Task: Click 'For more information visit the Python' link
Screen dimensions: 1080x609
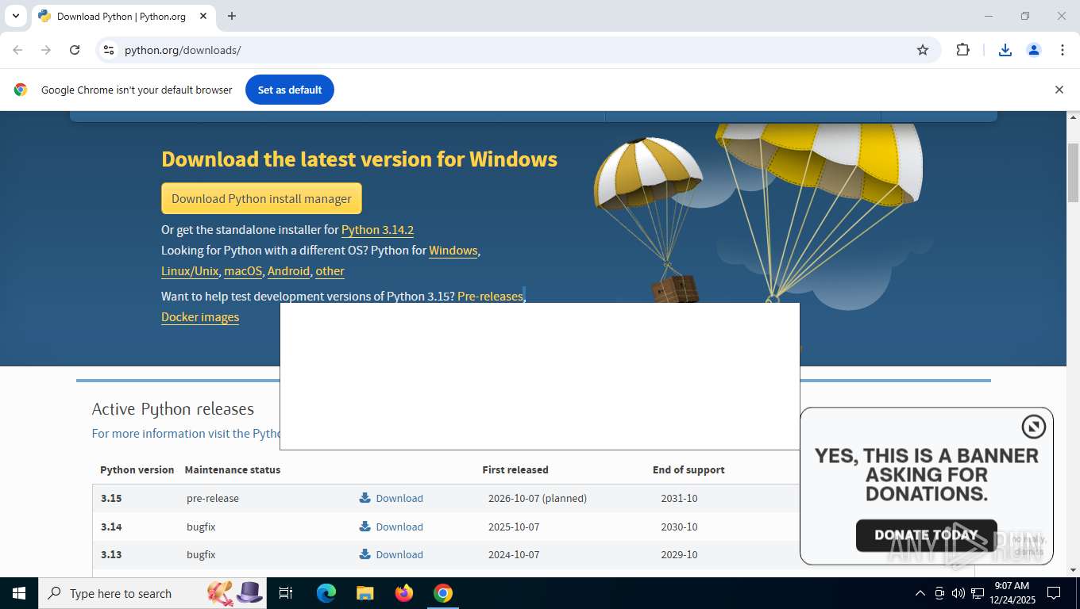Action: [x=186, y=433]
